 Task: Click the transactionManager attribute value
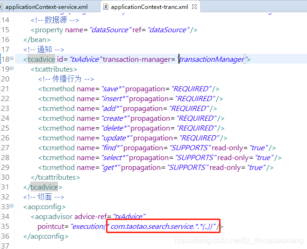pos(212,59)
